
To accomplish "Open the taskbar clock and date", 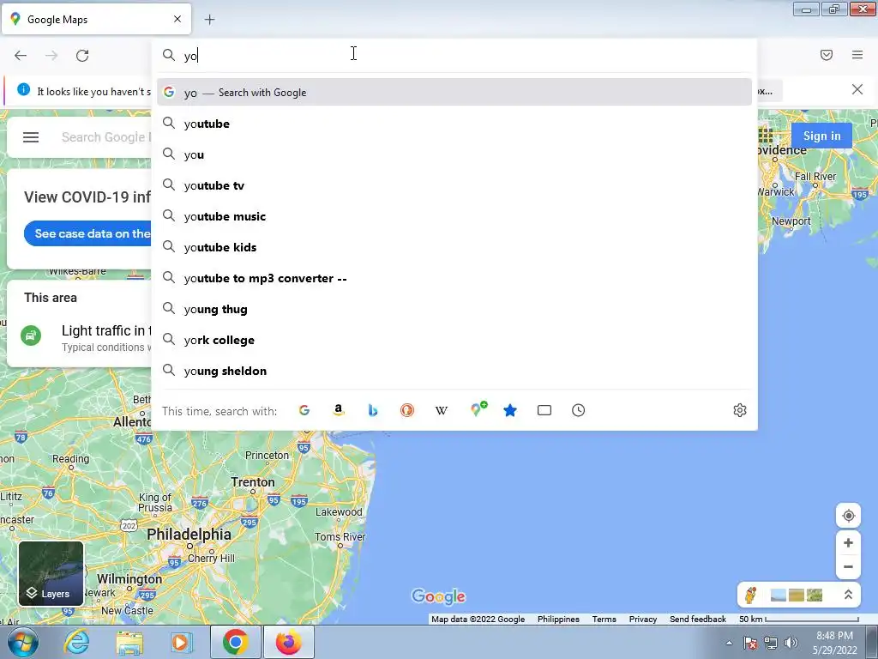I will [834, 643].
